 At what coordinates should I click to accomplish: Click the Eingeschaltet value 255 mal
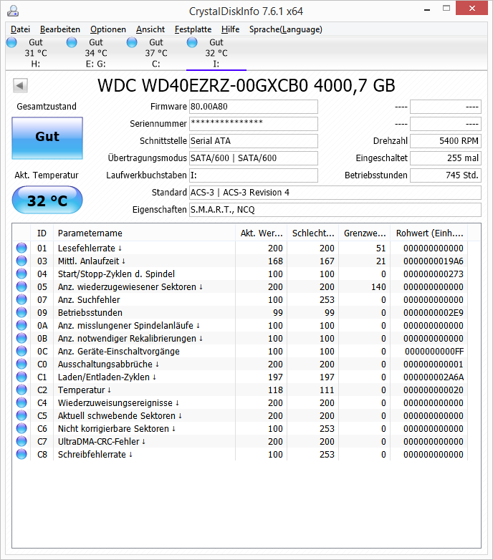[446, 158]
